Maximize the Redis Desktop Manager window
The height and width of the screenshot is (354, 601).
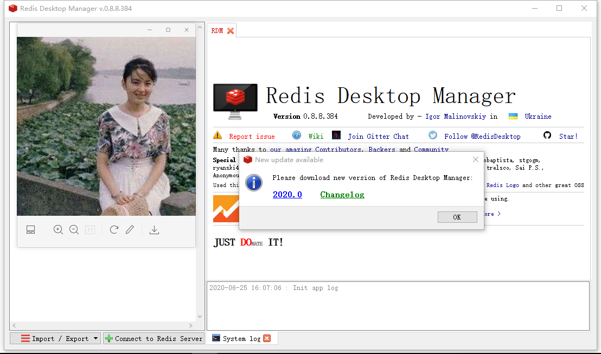coord(559,9)
